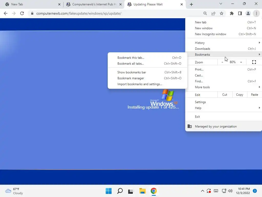The image size is (262, 197).
Task: Click Managed by your organization
Action: (224, 126)
